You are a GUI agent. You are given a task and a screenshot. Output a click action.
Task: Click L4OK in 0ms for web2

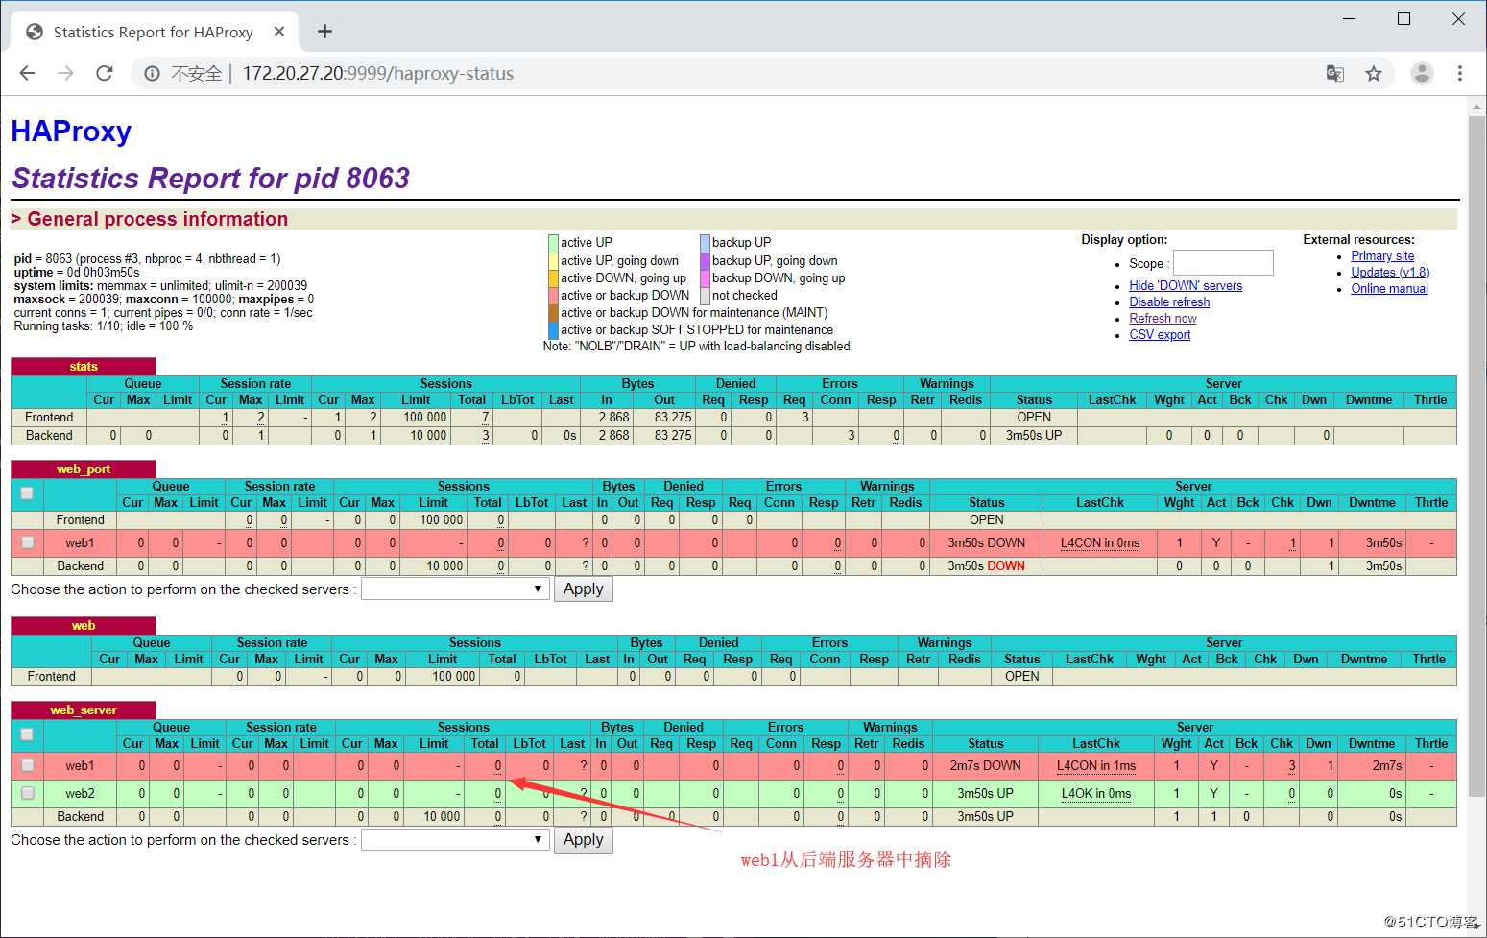pos(1096,793)
